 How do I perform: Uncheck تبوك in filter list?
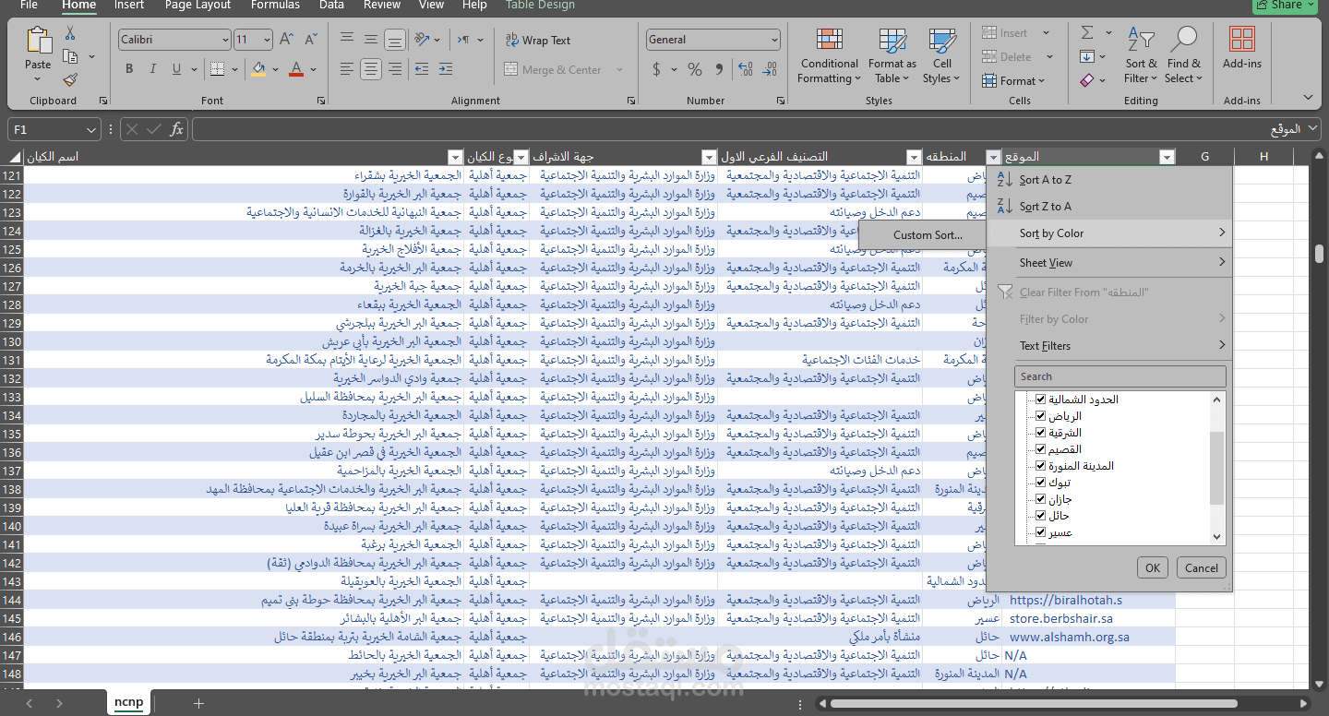[1041, 483]
